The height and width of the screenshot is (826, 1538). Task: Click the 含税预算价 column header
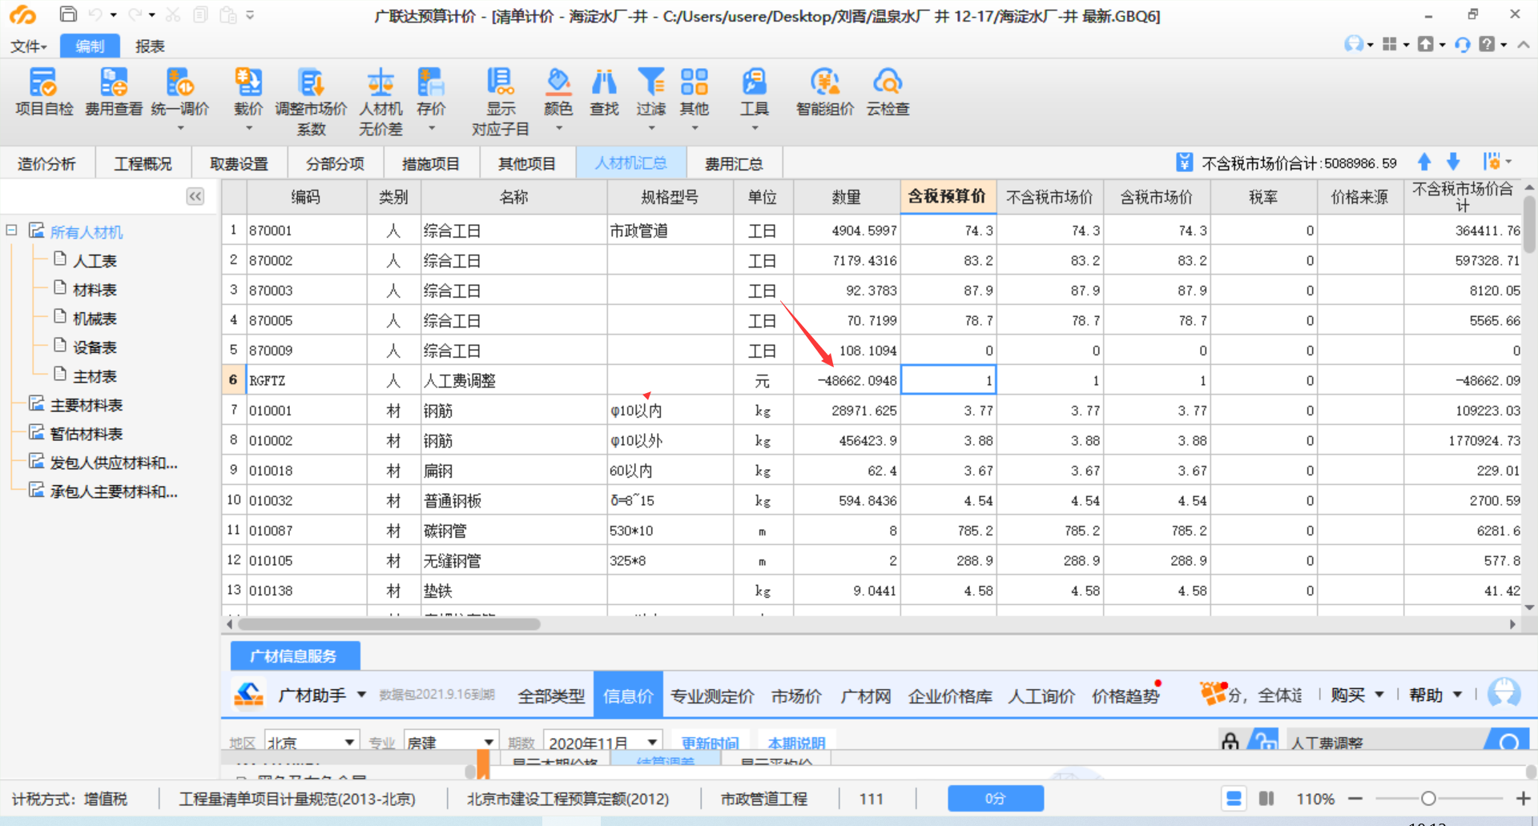(948, 197)
